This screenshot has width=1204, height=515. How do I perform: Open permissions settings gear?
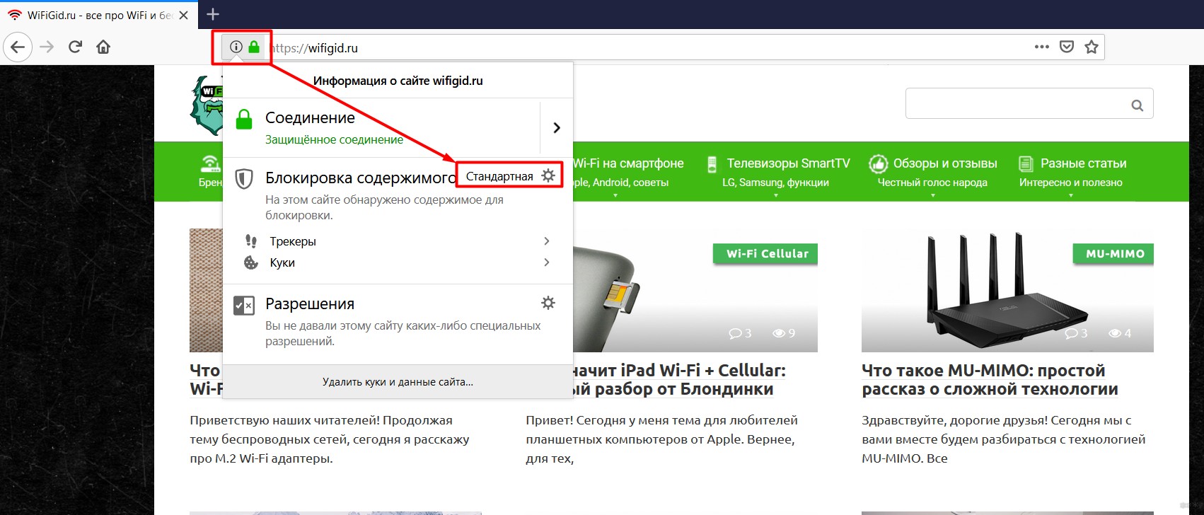(548, 303)
